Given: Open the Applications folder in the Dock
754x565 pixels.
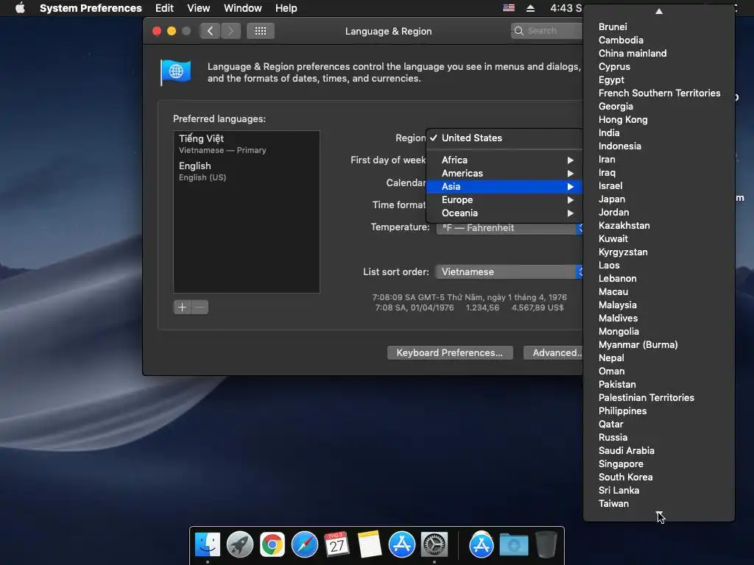Looking at the screenshot, I should (482, 545).
